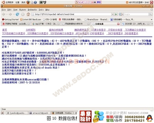Open the help icon in the top panel
154x123 pixels.
tap(35, 2)
